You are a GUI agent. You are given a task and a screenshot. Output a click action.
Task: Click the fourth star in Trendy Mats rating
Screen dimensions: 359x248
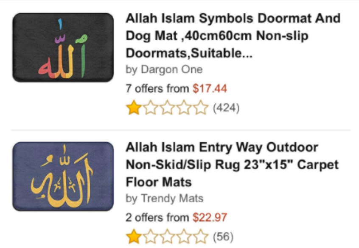(x=184, y=237)
